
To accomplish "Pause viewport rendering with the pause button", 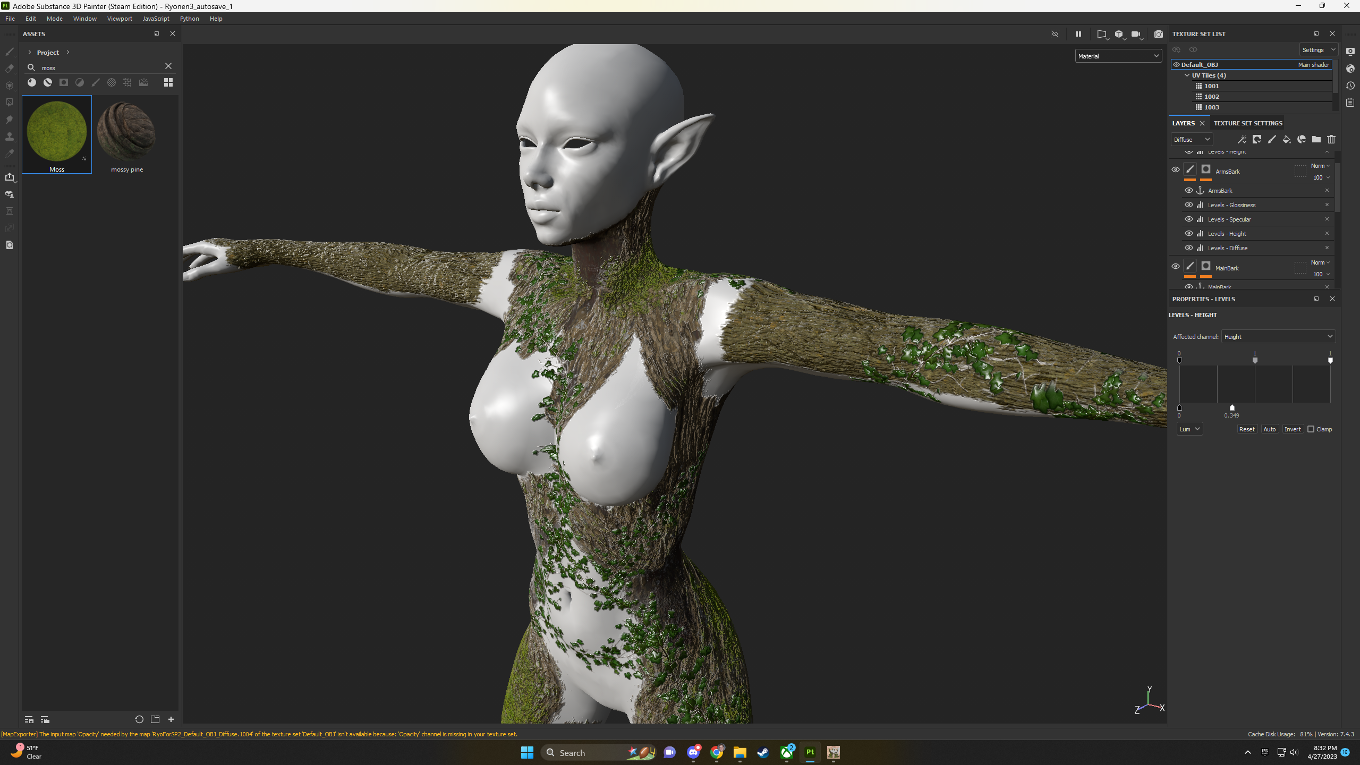I will 1078,34.
